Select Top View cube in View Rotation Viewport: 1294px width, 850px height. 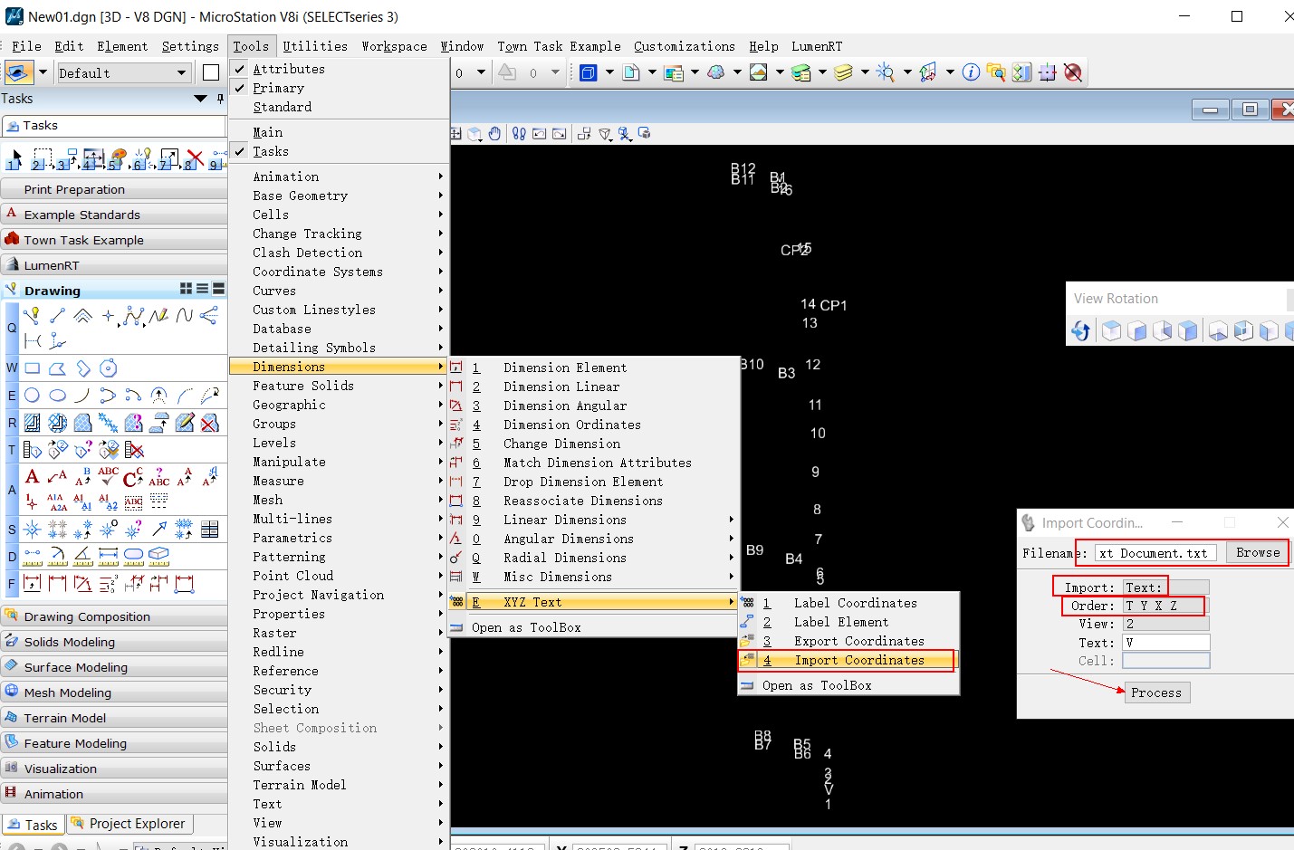coord(1111,330)
